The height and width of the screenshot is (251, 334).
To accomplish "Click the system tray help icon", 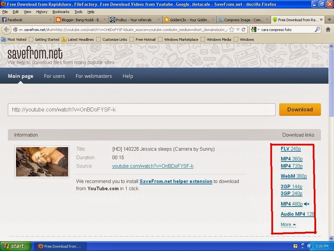I will (x=295, y=246).
